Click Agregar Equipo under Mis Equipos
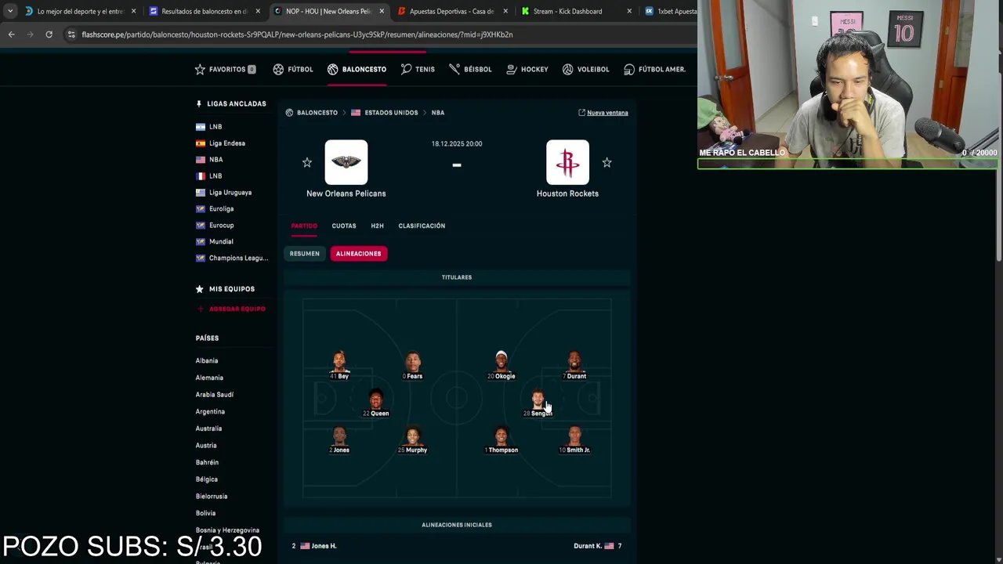This screenshot has height=564, width=1003. pos(231,309)
